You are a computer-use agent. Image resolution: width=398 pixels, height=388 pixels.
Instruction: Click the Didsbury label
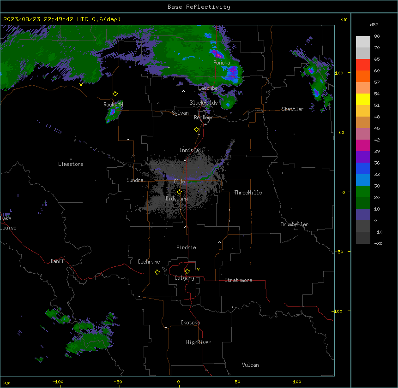(177, 199)
